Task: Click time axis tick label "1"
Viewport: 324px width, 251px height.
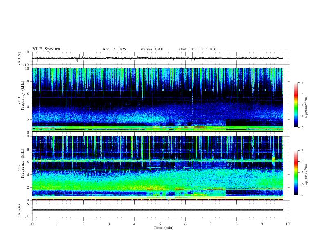Action: point(58,224)
